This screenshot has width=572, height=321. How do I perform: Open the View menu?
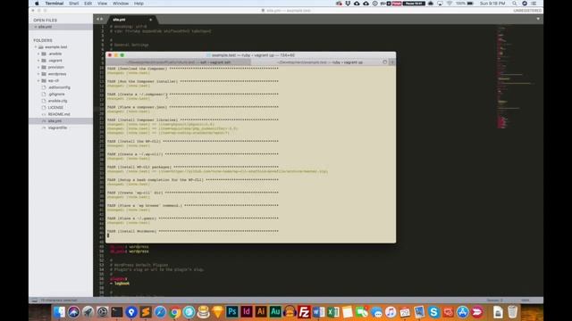click(102, 4)
